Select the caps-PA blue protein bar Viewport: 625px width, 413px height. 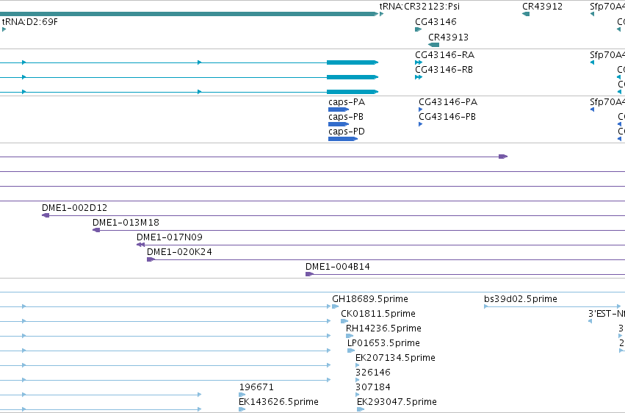coord(339,109)
